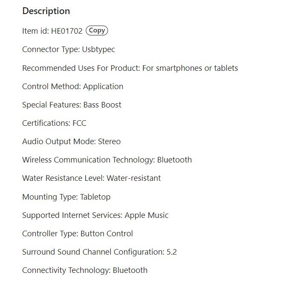Click the Copy button next to item id

click(x=97, y=31)
